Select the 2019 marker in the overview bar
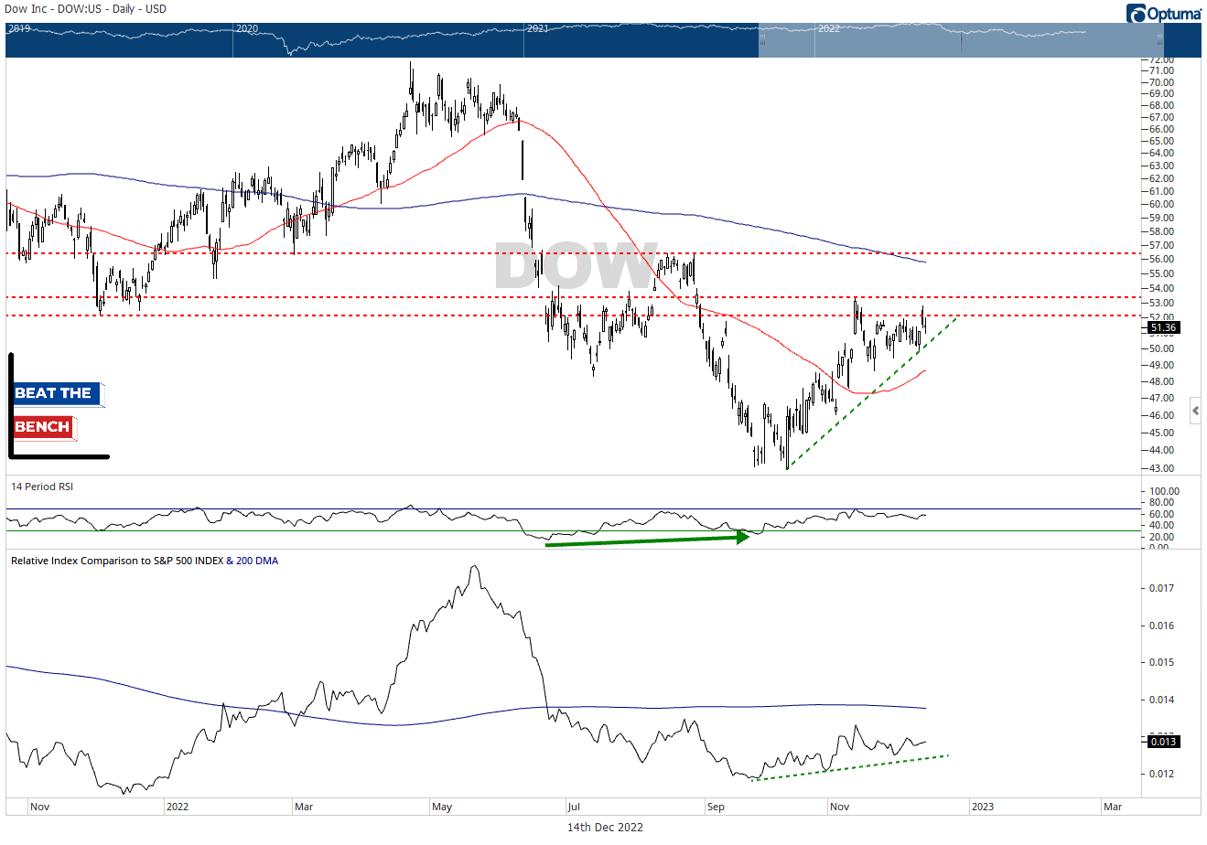The height and width of the screenshot is (845, 1207). click(19, 28)
